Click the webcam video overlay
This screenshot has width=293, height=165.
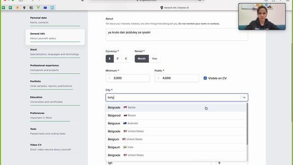(x=262, y=16)
